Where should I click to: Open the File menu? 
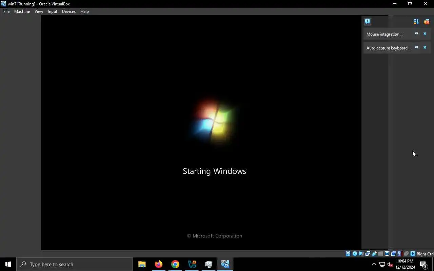pos(6,11)
